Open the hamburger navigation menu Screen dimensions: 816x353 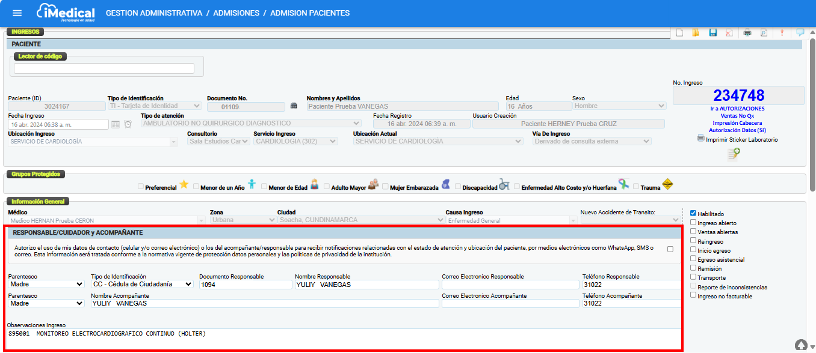(17, 13)
